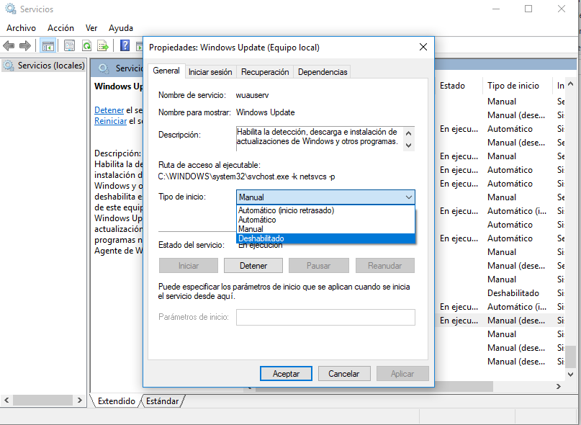This screenshot has width=581, height=425.
Task: Click the Servicios gear icon in title bar
Action: (x=11, y=9)
